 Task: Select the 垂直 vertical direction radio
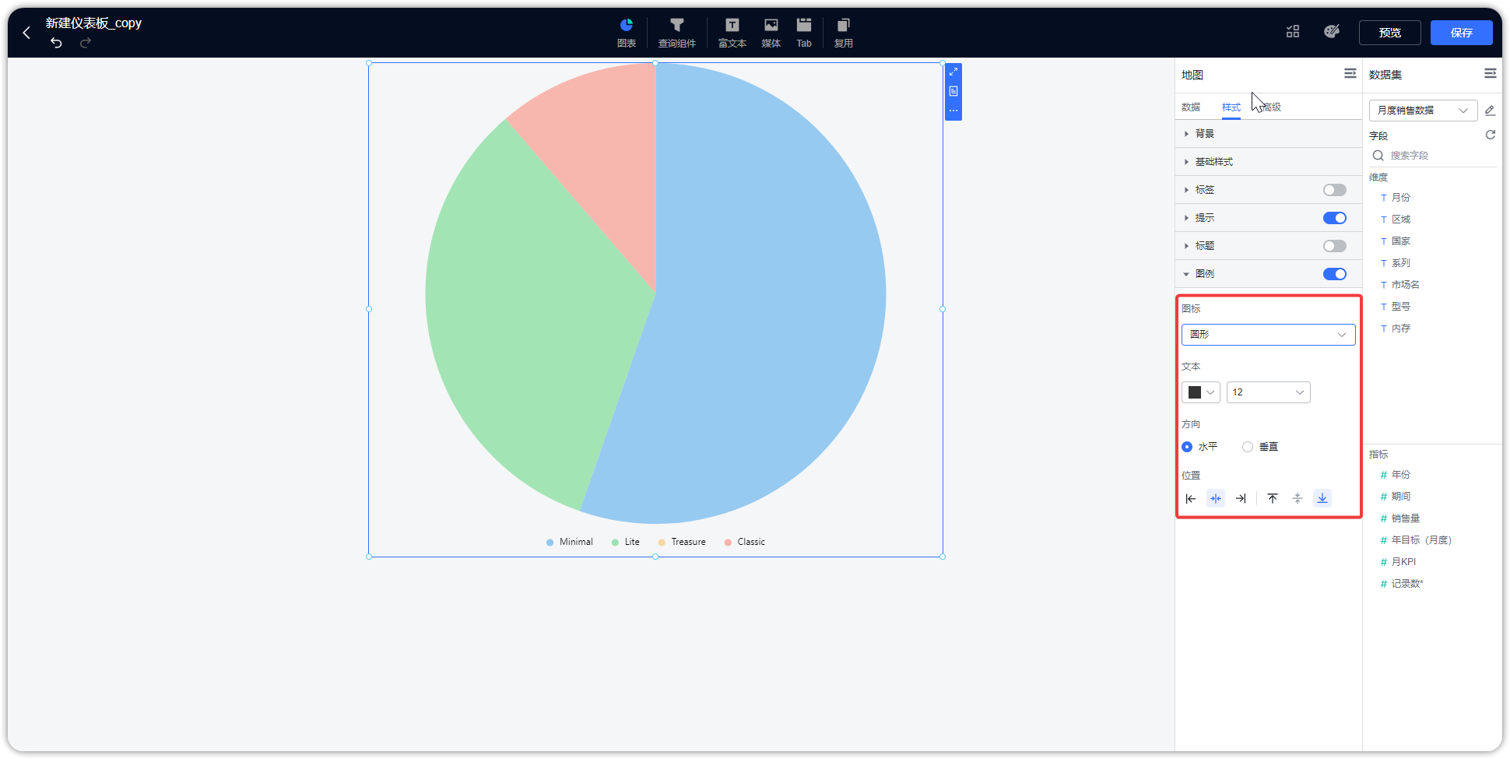click(x=1248, y=447)
